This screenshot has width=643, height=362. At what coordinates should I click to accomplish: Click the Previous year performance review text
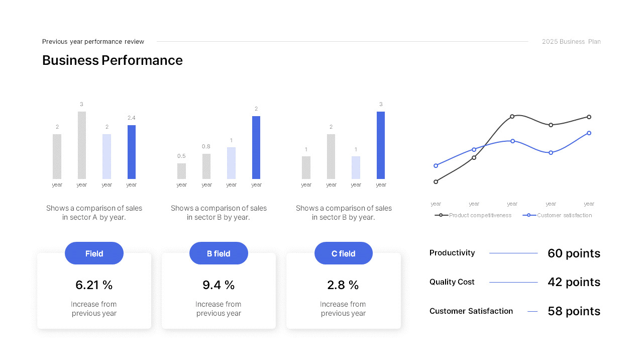tap(93, 42)
